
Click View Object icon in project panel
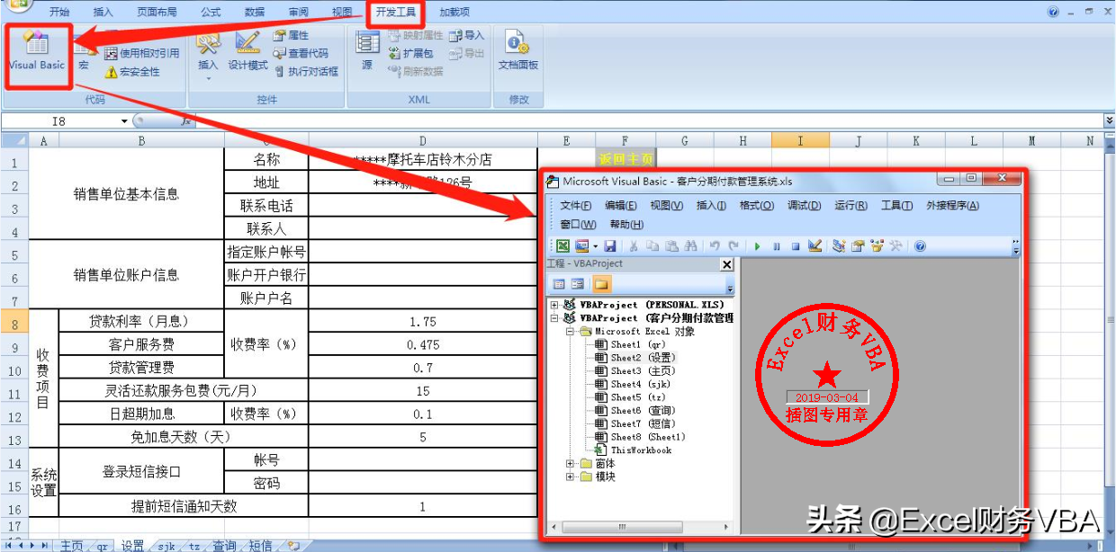tap(578, 284)
